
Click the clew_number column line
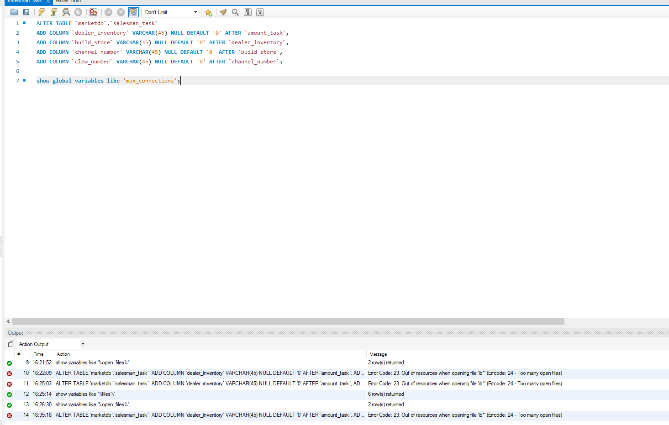(x=159, y=62)
